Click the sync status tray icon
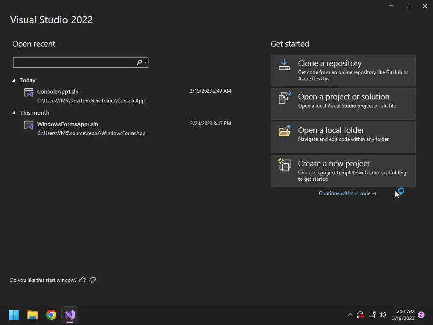Viewport: 433px width, 325px height. [360, 315]
